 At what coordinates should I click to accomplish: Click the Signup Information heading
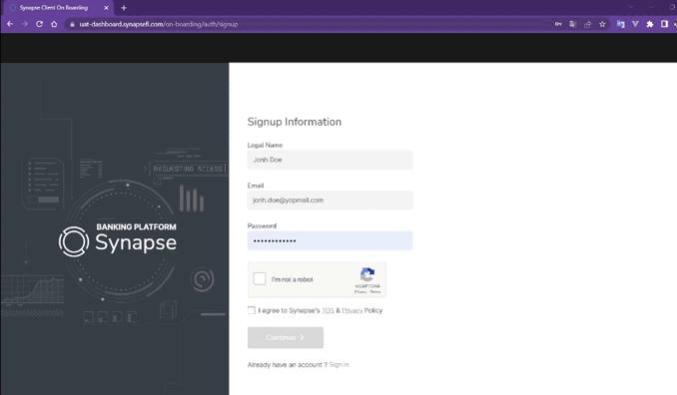pos(295,122)
